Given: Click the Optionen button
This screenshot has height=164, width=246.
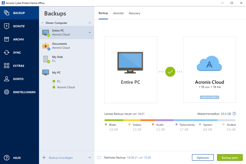Looking at the screenshot, I should click(203, 157).
